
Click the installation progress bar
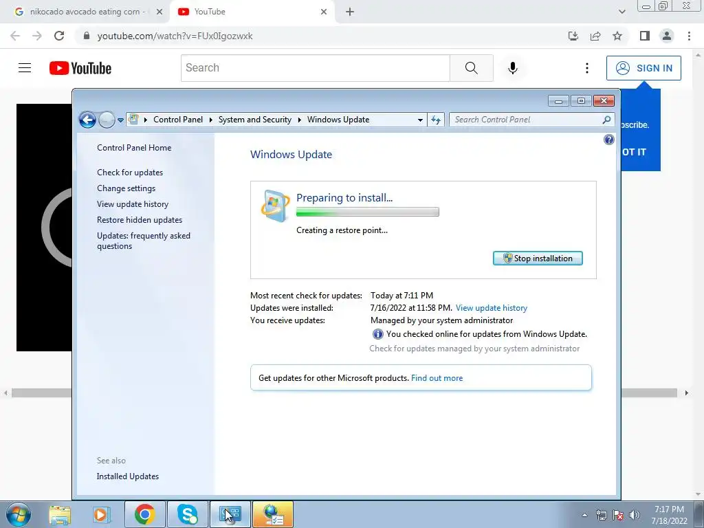(367, 212)
